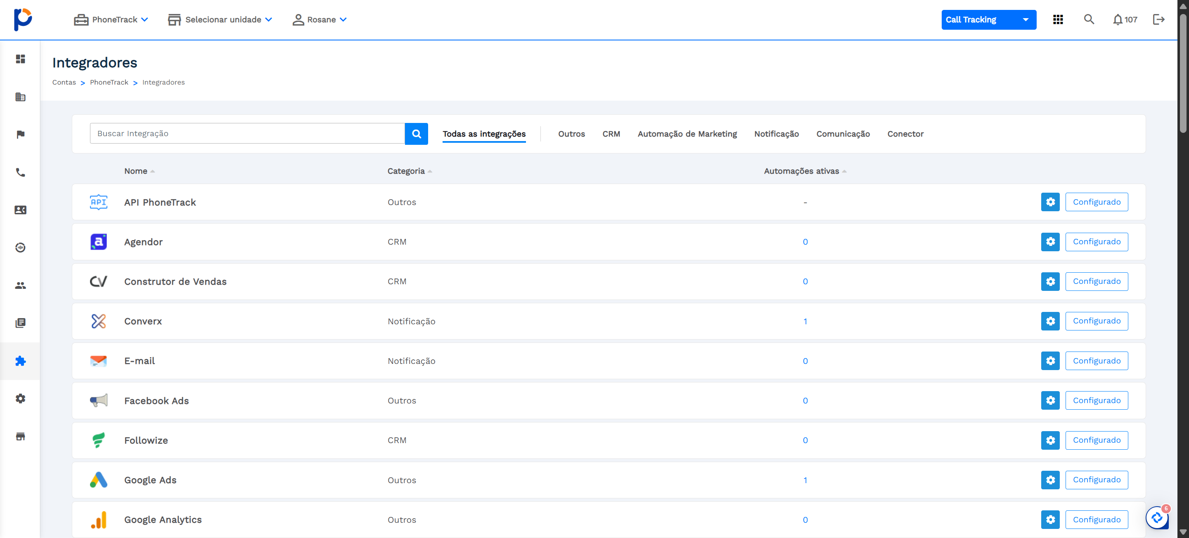Click Configurado button for Facebook Ads
The height and width of the screenshot is (538, 1189).
pos(1096,401)
